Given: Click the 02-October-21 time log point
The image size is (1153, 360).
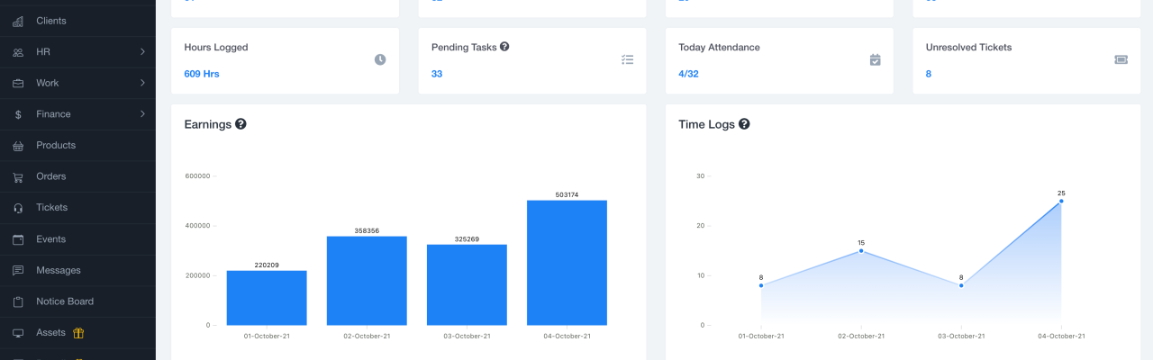Looking at the screenshot, I should pos(861,250).
